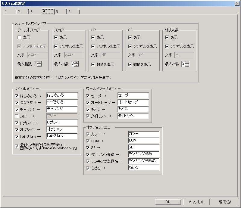
Task: Toggle カラー option menu checkbox
Action: pos(88,135)
